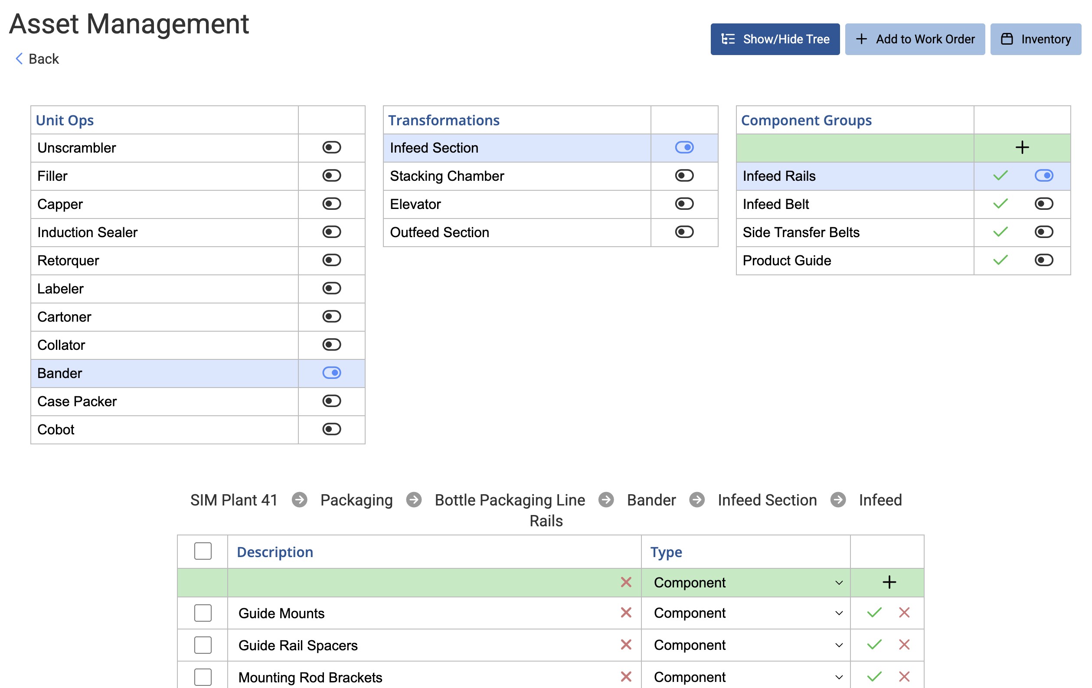The image size is (1092, 688).
Task: Click green checkmark for Infeed Belt
Action: point(1000,204)
